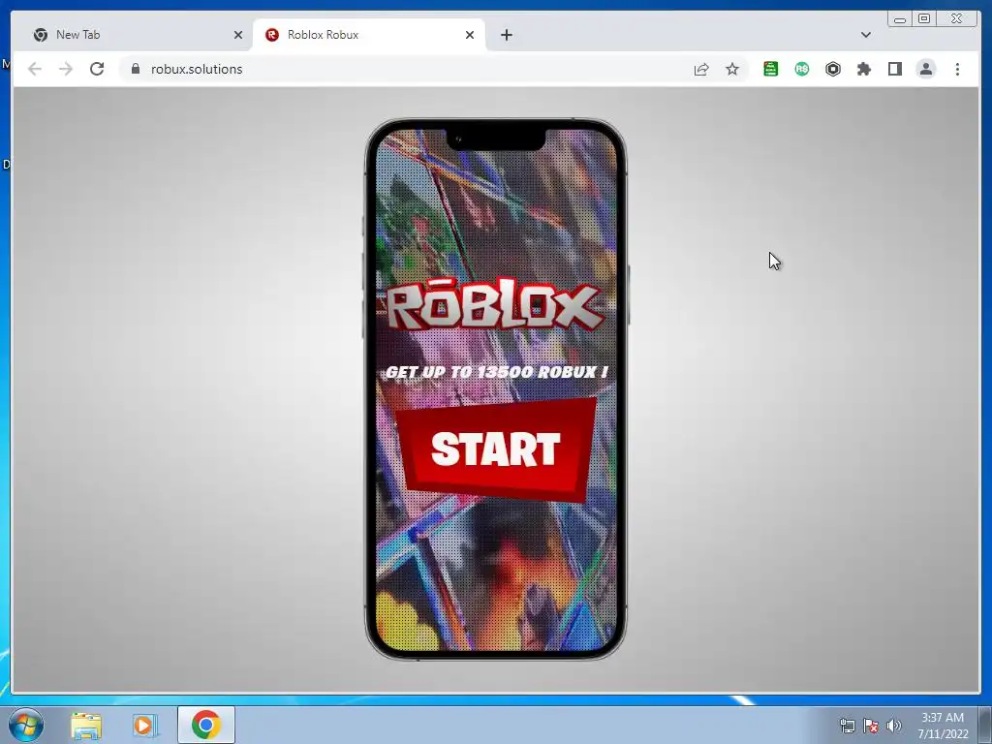Select the Chrome taskbar button
The width and height of the screenshot is (992, 744).
(206, 725)
